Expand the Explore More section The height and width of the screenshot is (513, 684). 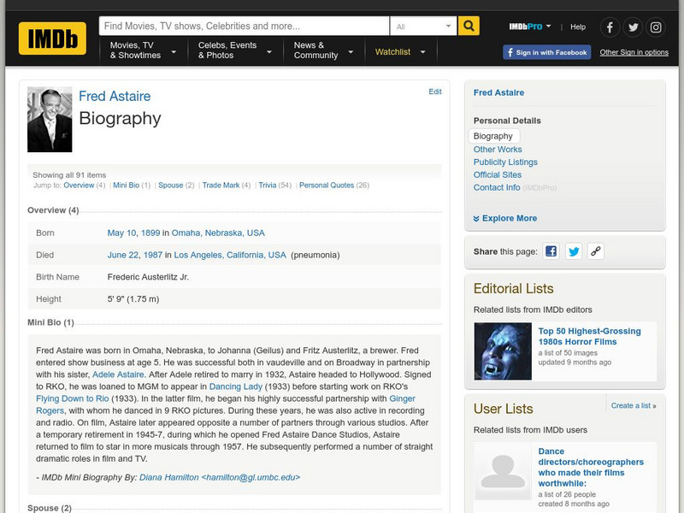tap(505, 219)
